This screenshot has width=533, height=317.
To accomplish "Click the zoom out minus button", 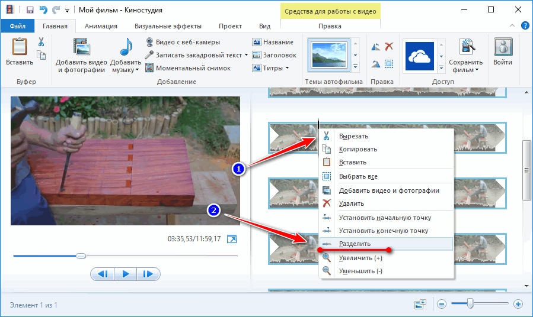I will coord(442,304).
